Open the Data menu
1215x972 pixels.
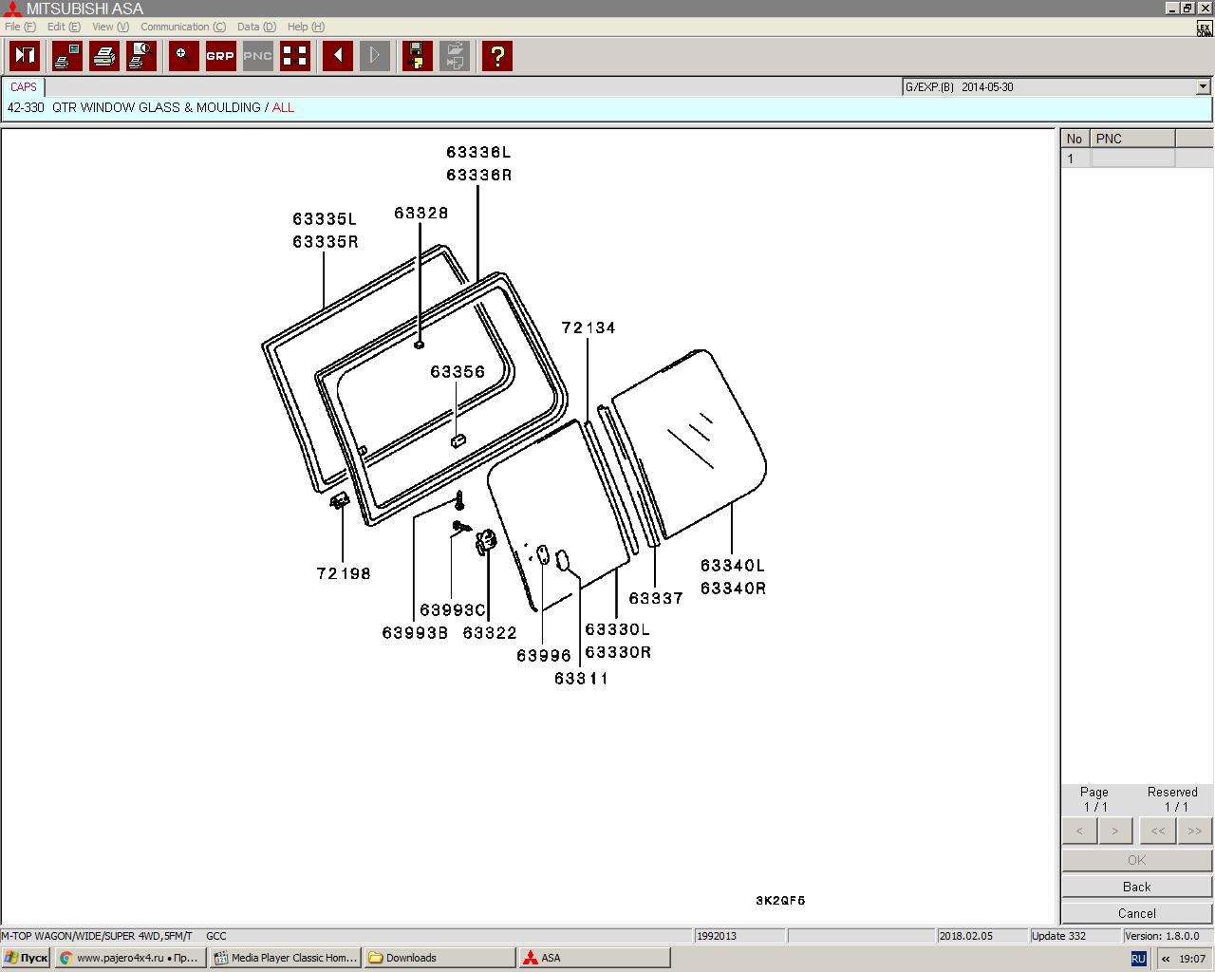pyautogui.click(x=255, y=27)
